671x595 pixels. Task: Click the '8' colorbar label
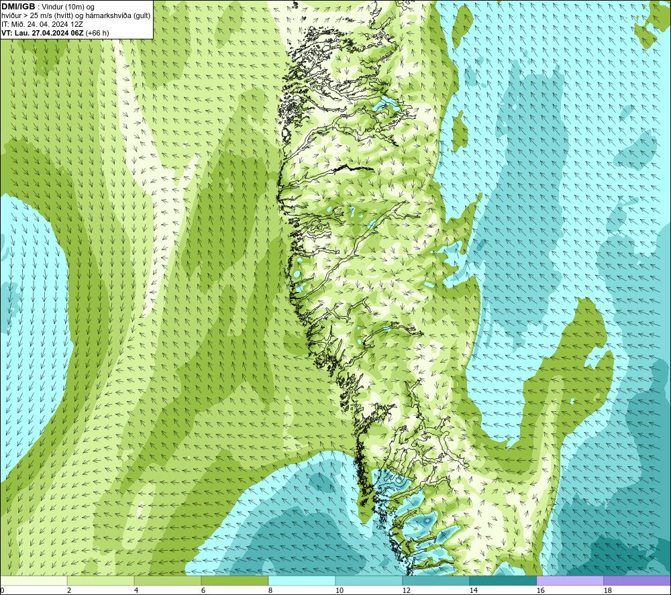click(270, 591)
